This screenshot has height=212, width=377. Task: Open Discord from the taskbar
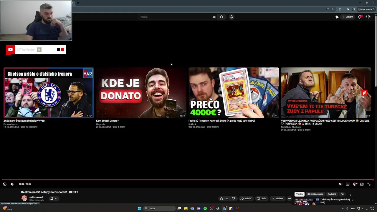[199, 208]
